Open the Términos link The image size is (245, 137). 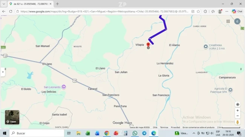point(164,127)
